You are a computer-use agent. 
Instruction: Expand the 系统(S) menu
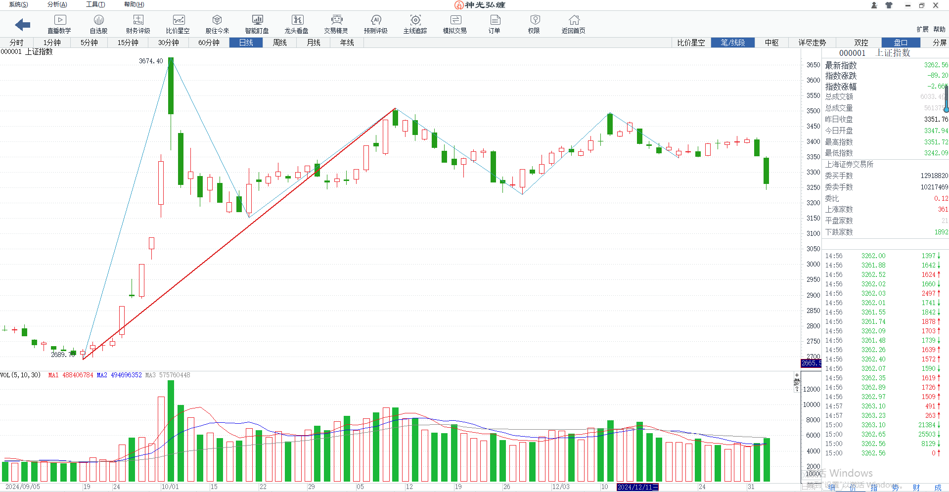18,4
